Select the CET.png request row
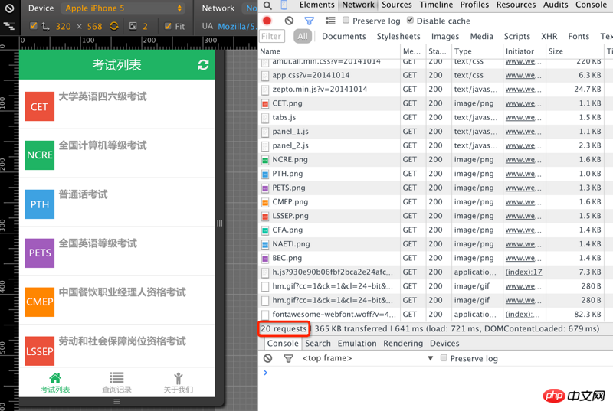 coord(435,103)
